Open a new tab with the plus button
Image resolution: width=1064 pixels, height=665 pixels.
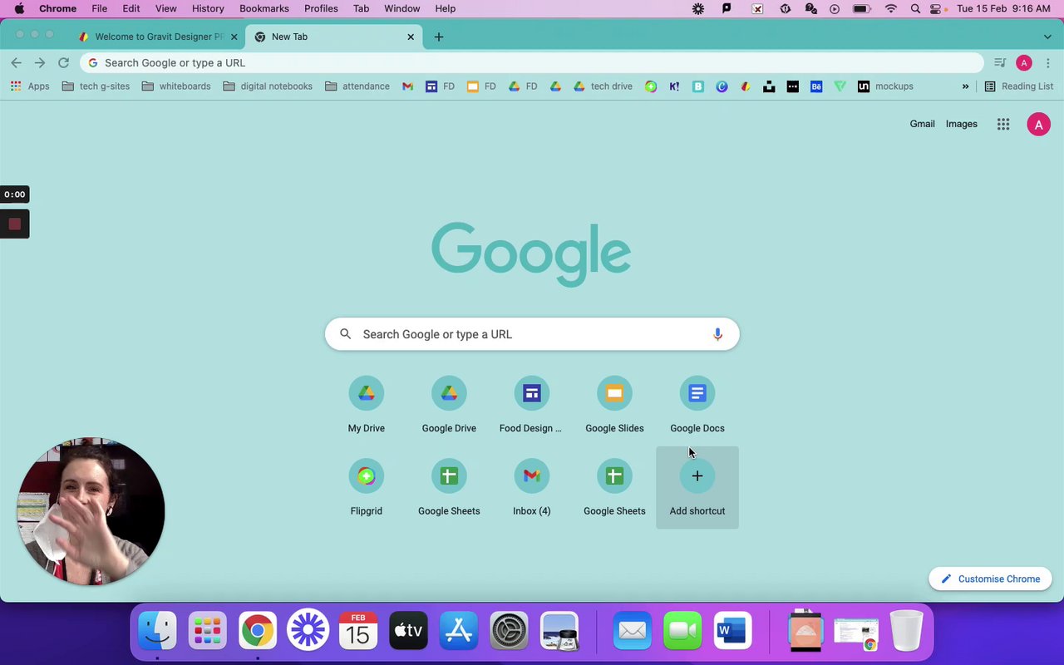(x=439, y=37)
